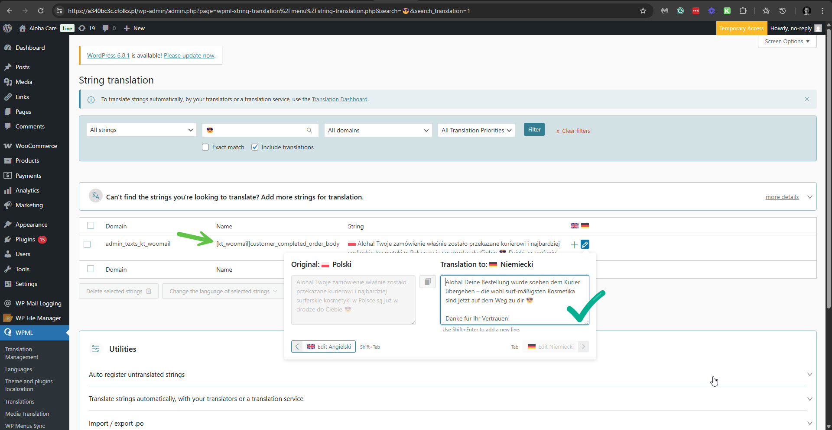Open Aloha Care site home link
The image size is (832, 430).
38,28
